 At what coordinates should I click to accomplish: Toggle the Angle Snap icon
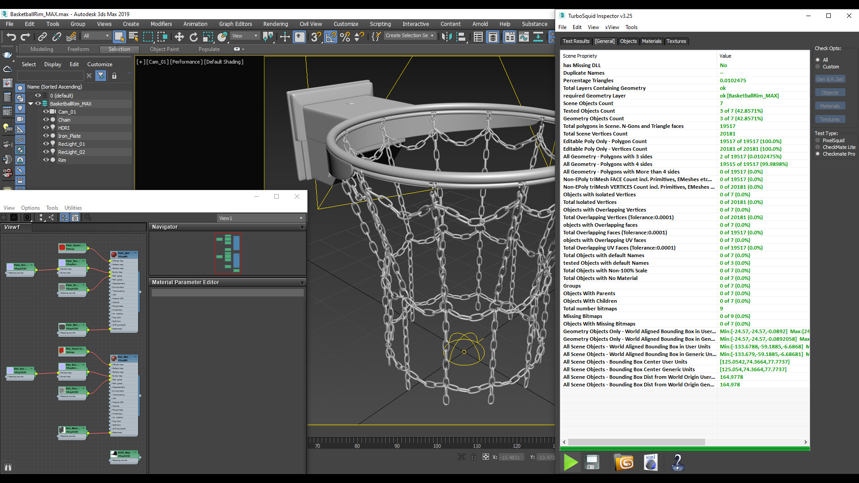click(x=331, y=37)
